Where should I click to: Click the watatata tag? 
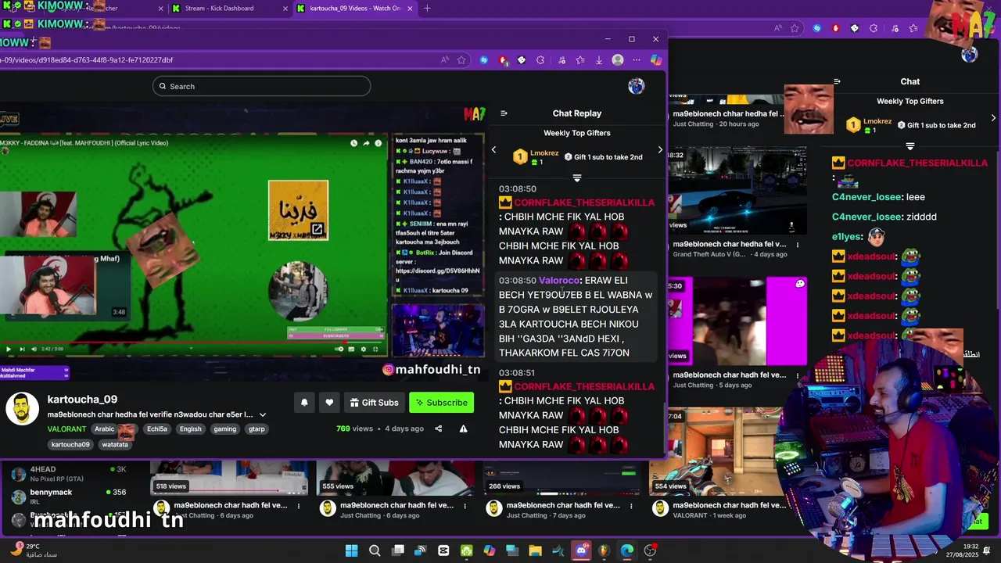115,444
